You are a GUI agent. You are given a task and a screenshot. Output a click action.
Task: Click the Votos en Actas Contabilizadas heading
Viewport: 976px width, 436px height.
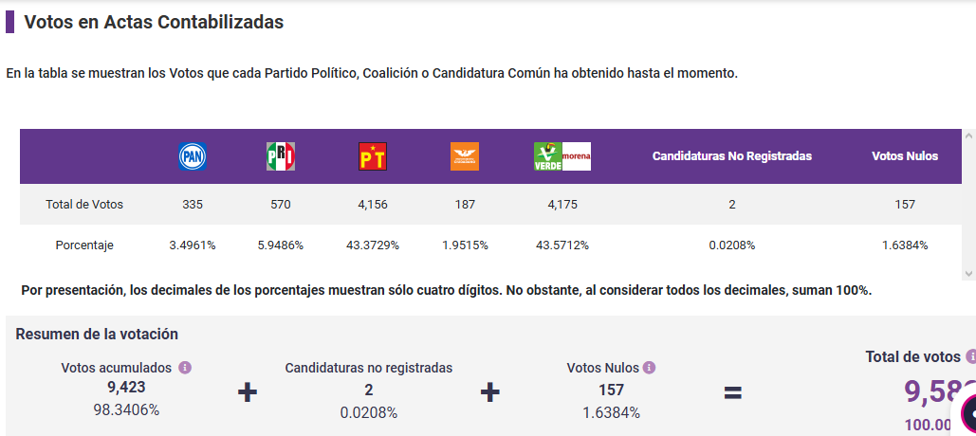[x=154, y=22]
